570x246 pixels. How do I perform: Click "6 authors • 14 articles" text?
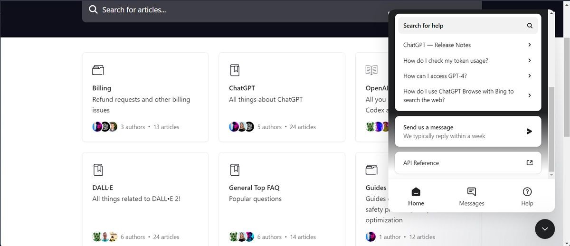click(286, 237)
